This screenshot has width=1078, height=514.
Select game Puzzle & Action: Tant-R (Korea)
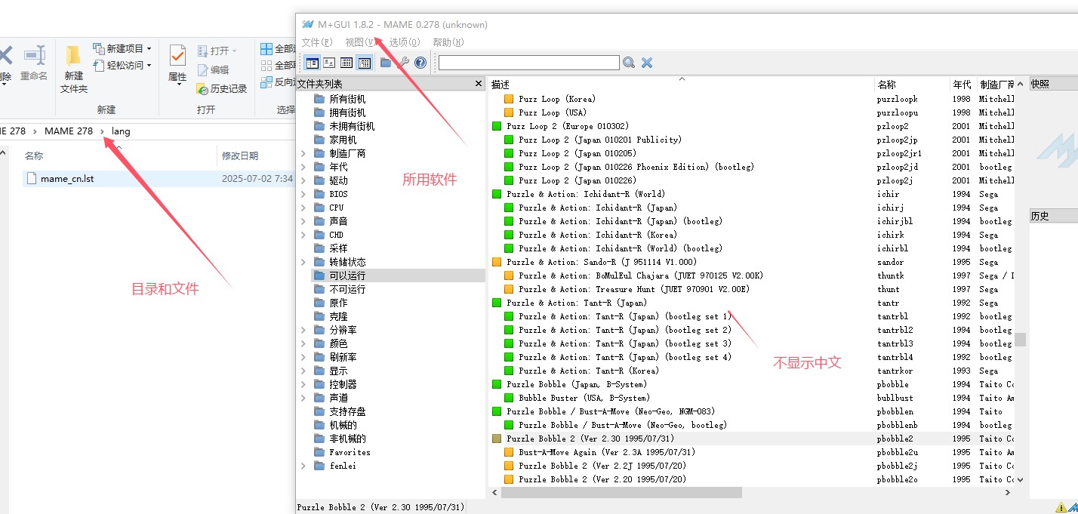589,371
